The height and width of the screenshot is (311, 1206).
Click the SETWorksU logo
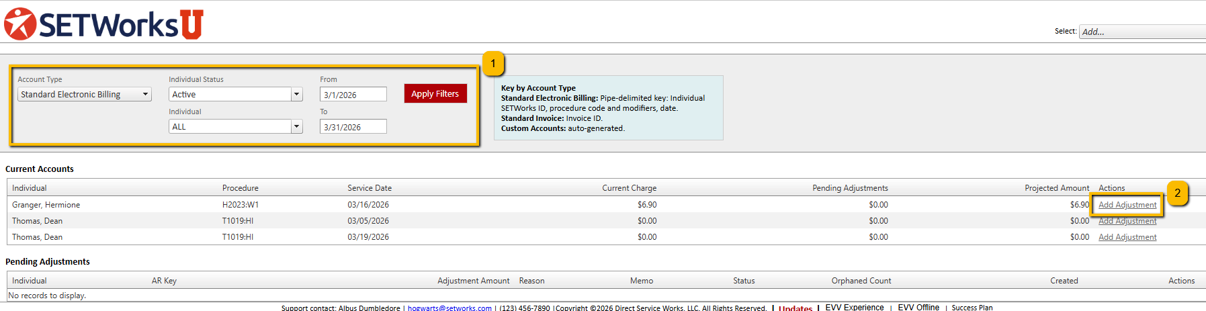103,24
